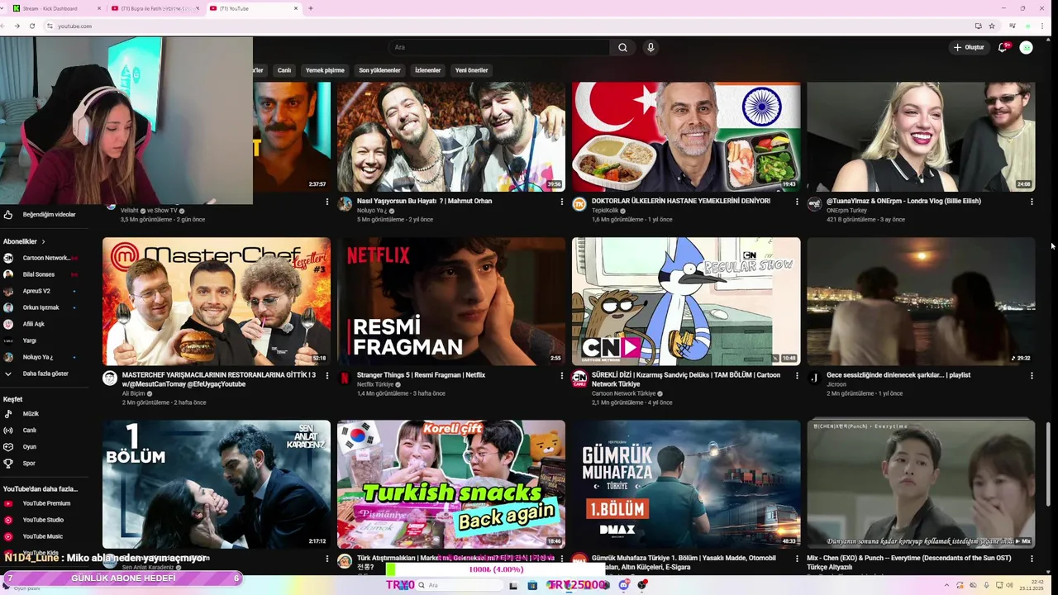Open Mahmut Orhan video thumbnail
The image size is (1058, 595).
(x=451, y=136)
